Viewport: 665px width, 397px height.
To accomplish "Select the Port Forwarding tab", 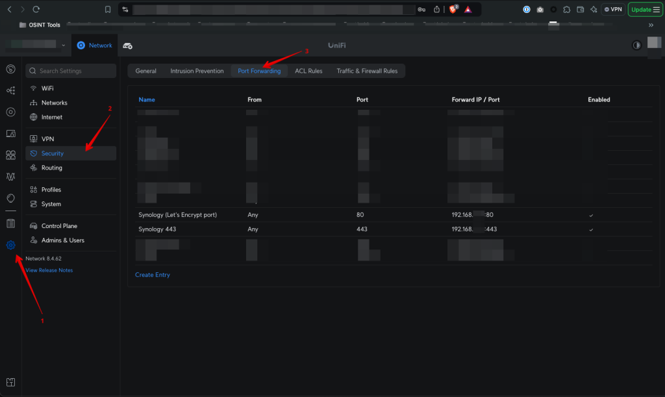I will click(259, 71).
